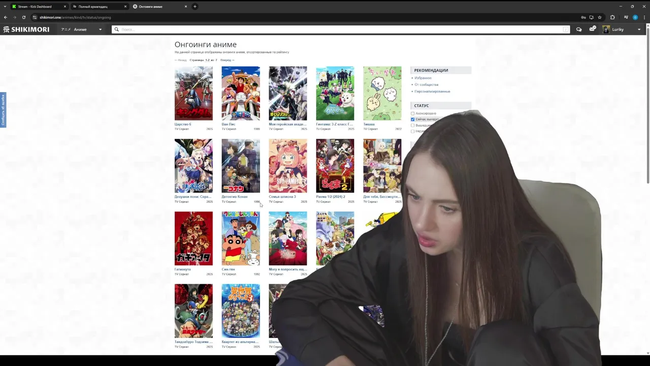
Task: Click the Ван Пис title link
Action: click(x=229, y=124)
